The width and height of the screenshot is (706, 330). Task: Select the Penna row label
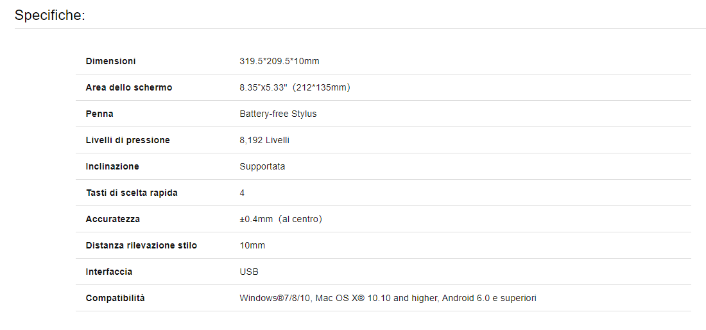click(x=99, y=114)
